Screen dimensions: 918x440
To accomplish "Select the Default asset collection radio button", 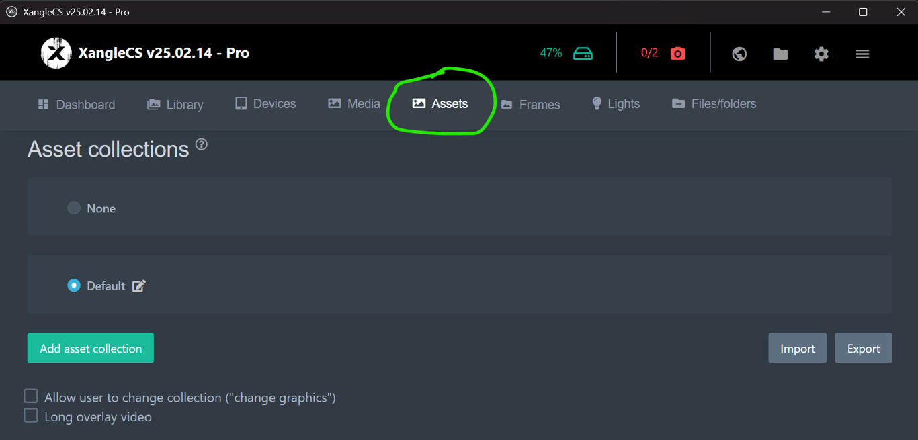I will pyautogui.click(x=74, y=285).
